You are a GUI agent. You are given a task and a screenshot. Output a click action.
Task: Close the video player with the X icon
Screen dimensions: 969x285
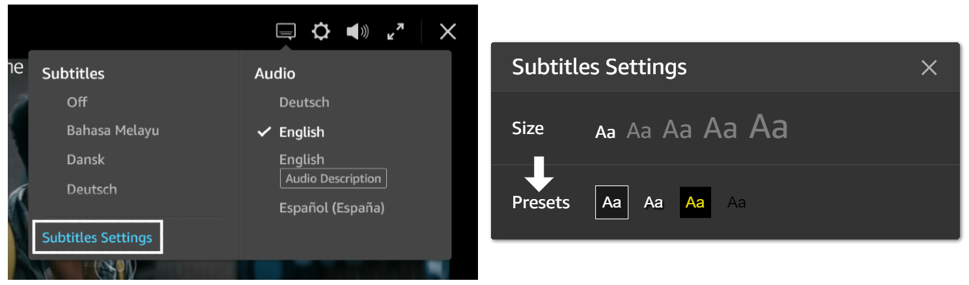(447, 31)
